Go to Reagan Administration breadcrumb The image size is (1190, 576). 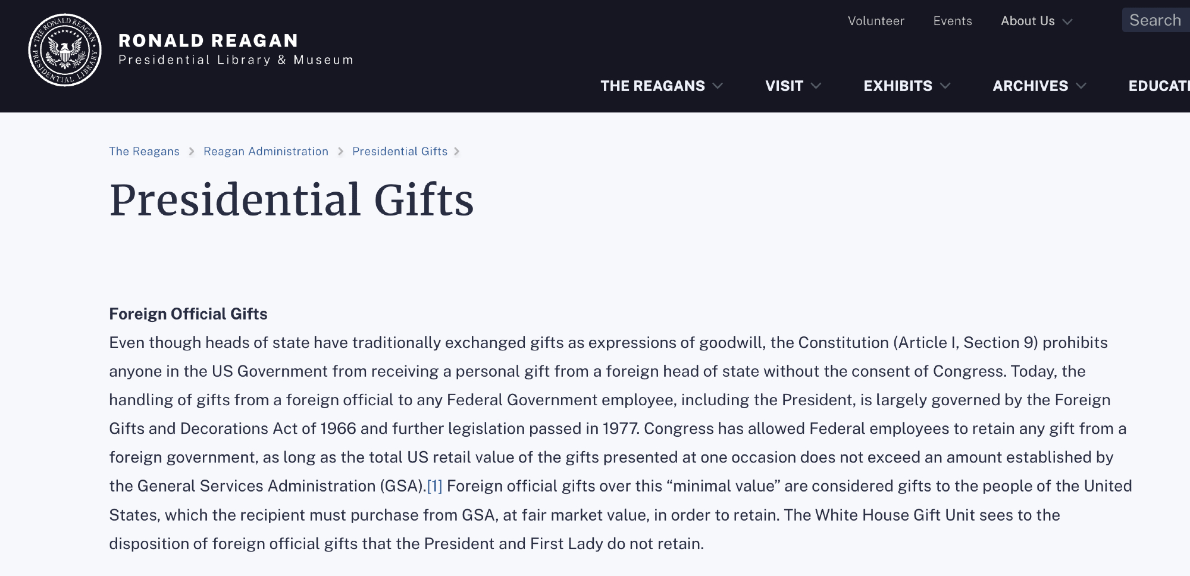pos(266,151)
